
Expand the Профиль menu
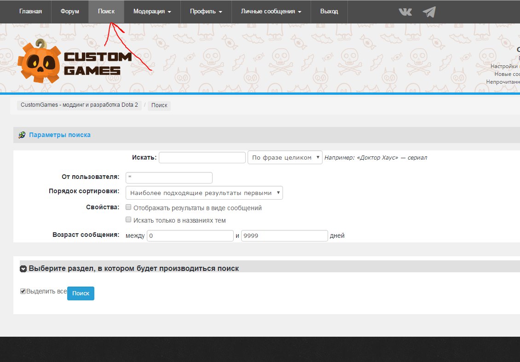(206, 11)
